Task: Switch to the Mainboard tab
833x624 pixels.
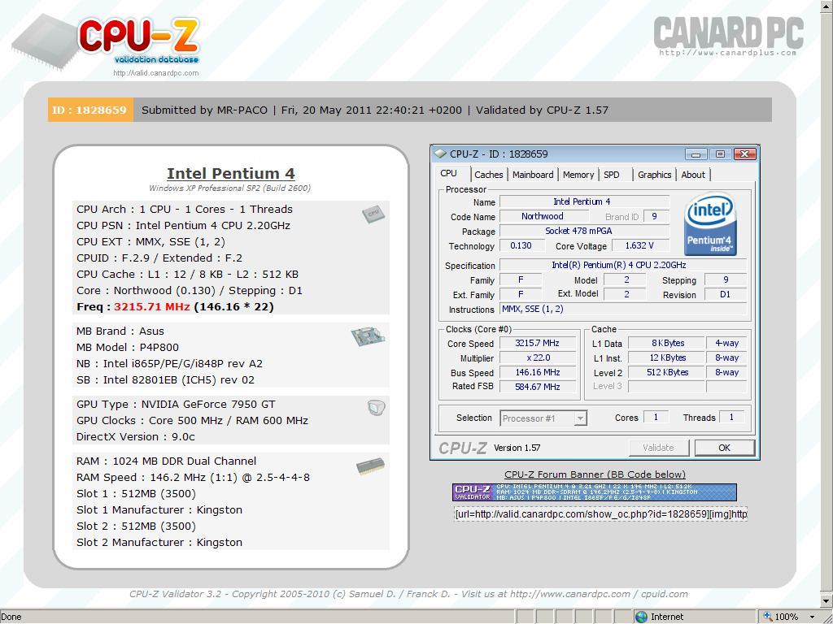Action: pos(533,175)
